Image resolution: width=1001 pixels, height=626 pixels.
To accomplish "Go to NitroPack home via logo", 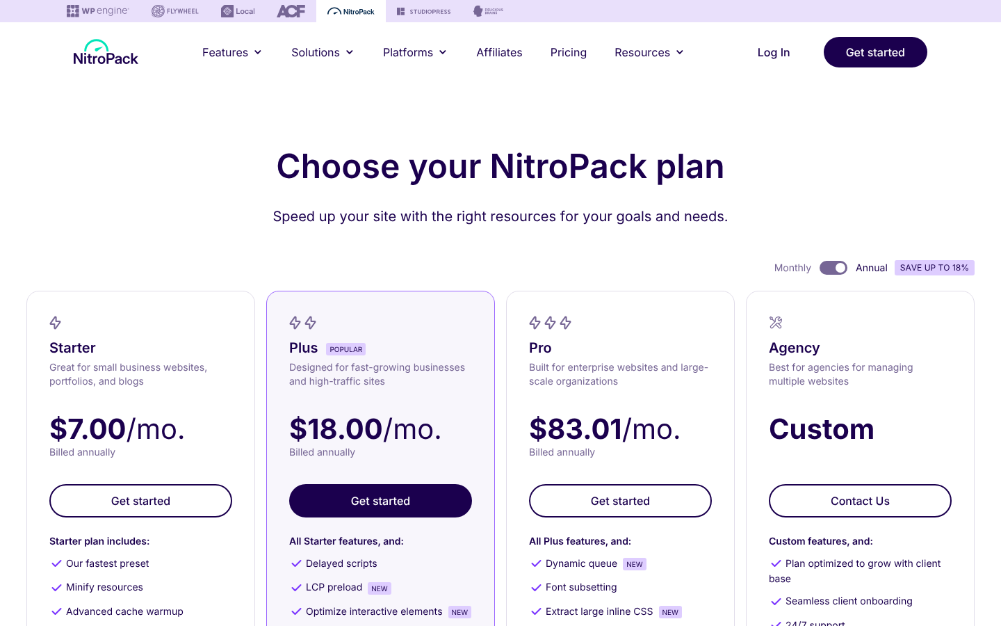I will pyautogui.click(x=106, y=52).
